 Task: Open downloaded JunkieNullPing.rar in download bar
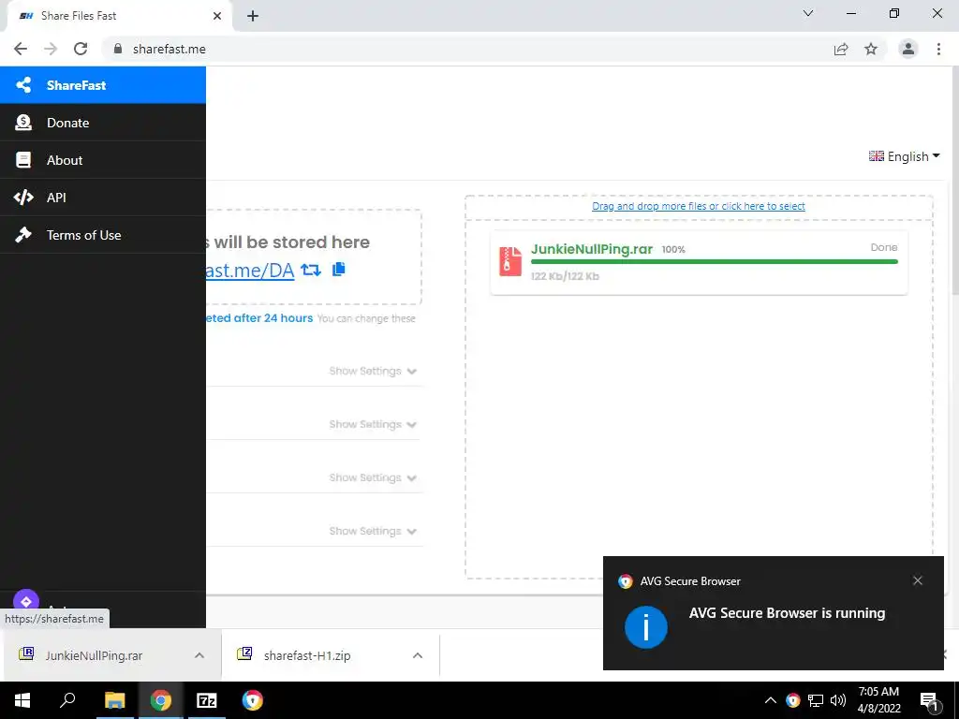pos(93,655)
